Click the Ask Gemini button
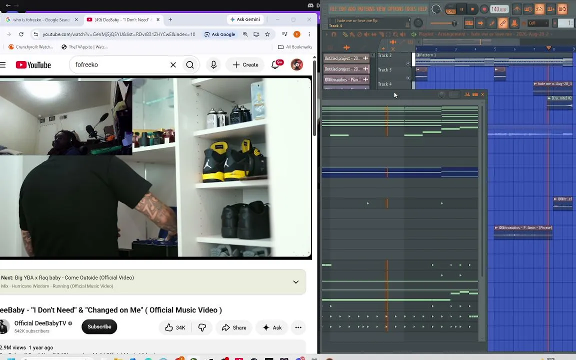576x360 pixels. pos(244,19)
